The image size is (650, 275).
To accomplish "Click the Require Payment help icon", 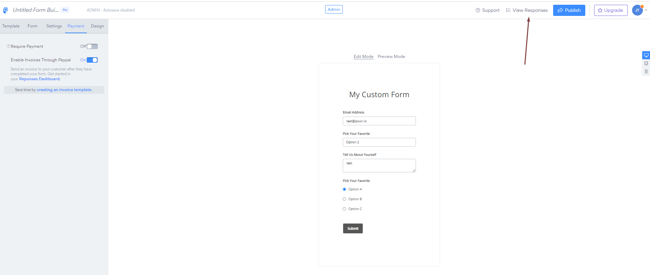I will (8, 46).
